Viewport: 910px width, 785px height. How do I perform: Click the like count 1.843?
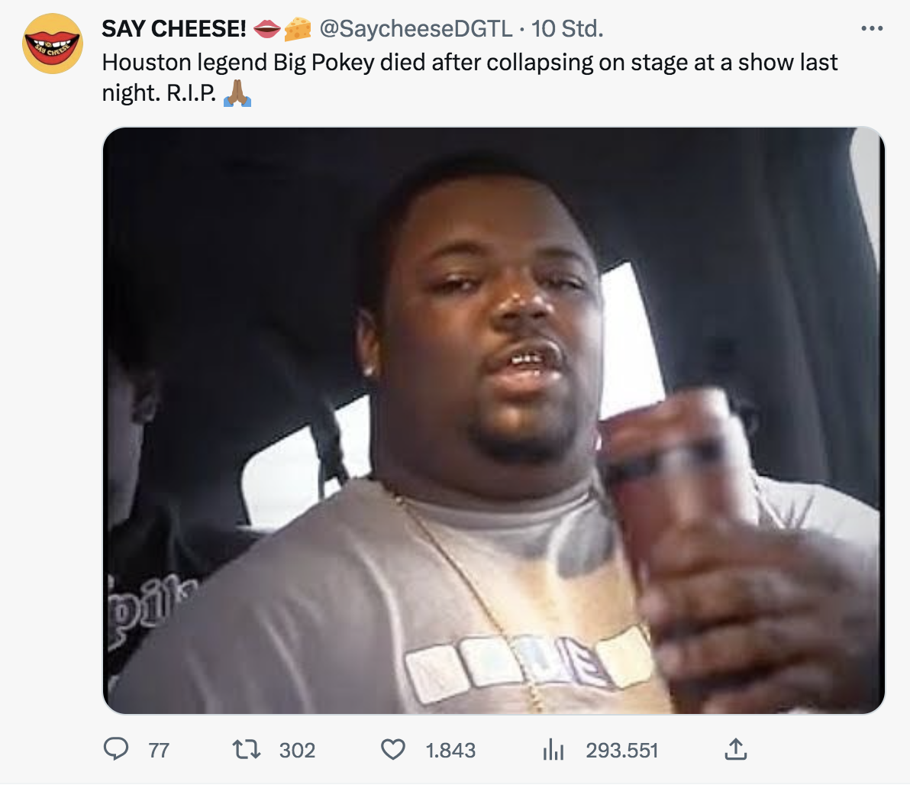(x=450, y=751)
